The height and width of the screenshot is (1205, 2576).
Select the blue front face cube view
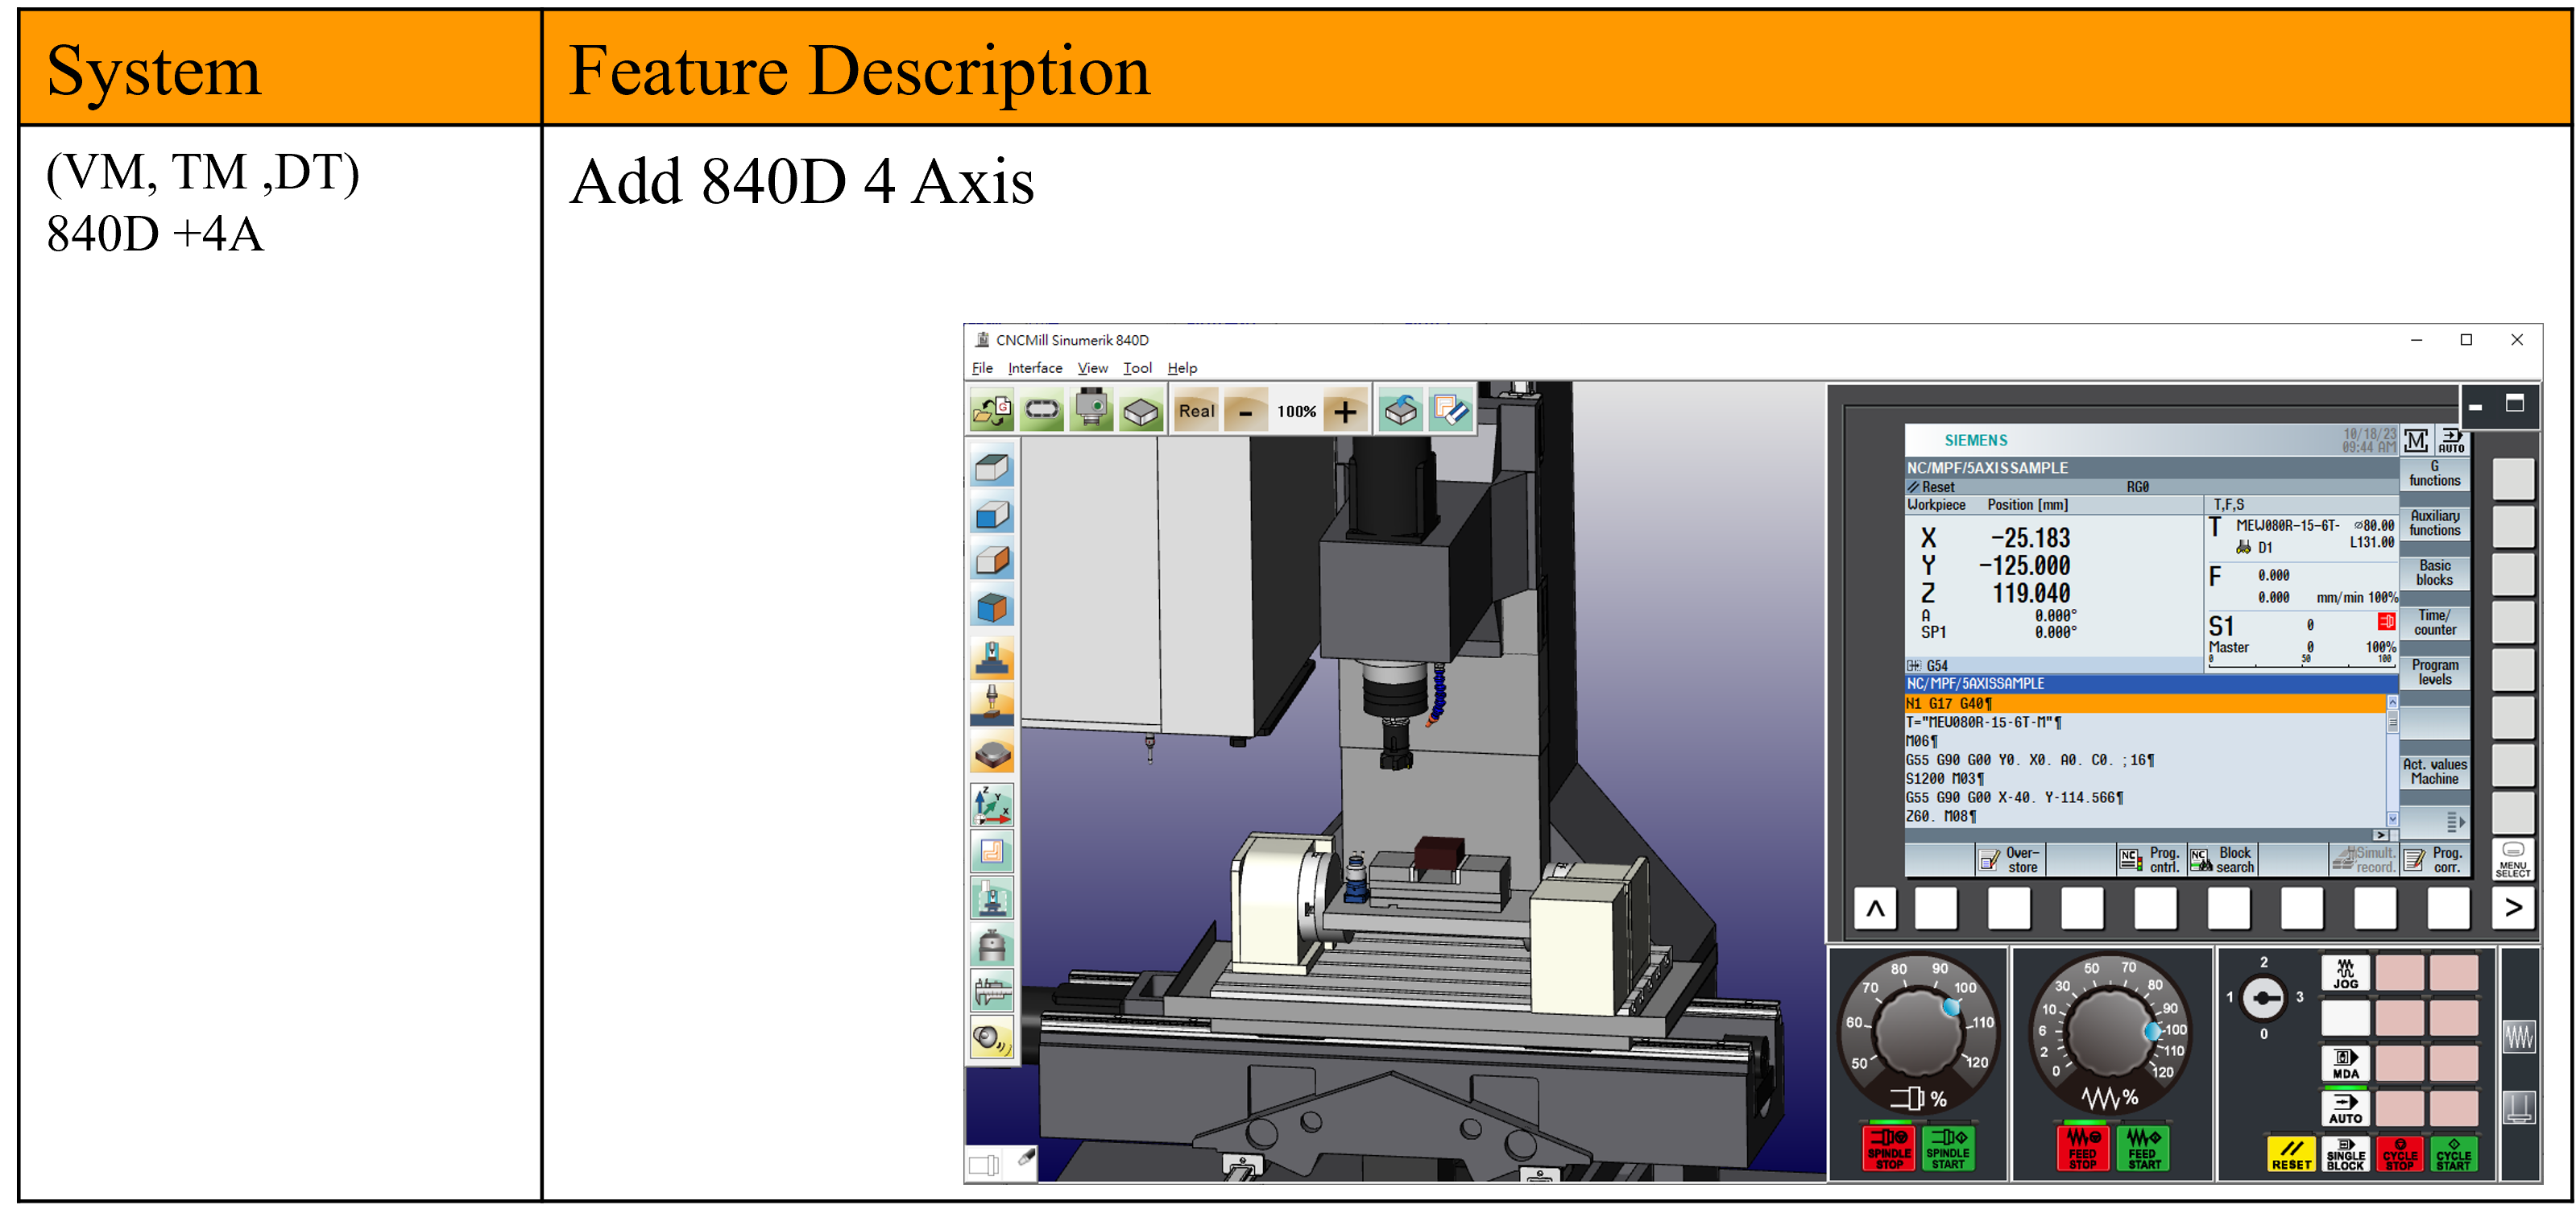coord(992,514)
